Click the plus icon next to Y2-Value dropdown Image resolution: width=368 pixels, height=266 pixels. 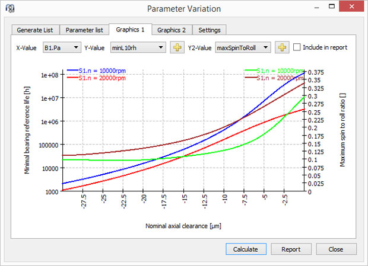(281, 47)
